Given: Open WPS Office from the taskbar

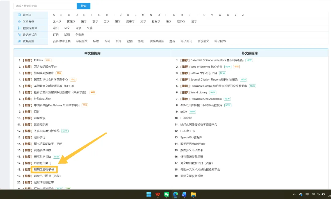Looking at the screenshot, I should click(158, 194).
